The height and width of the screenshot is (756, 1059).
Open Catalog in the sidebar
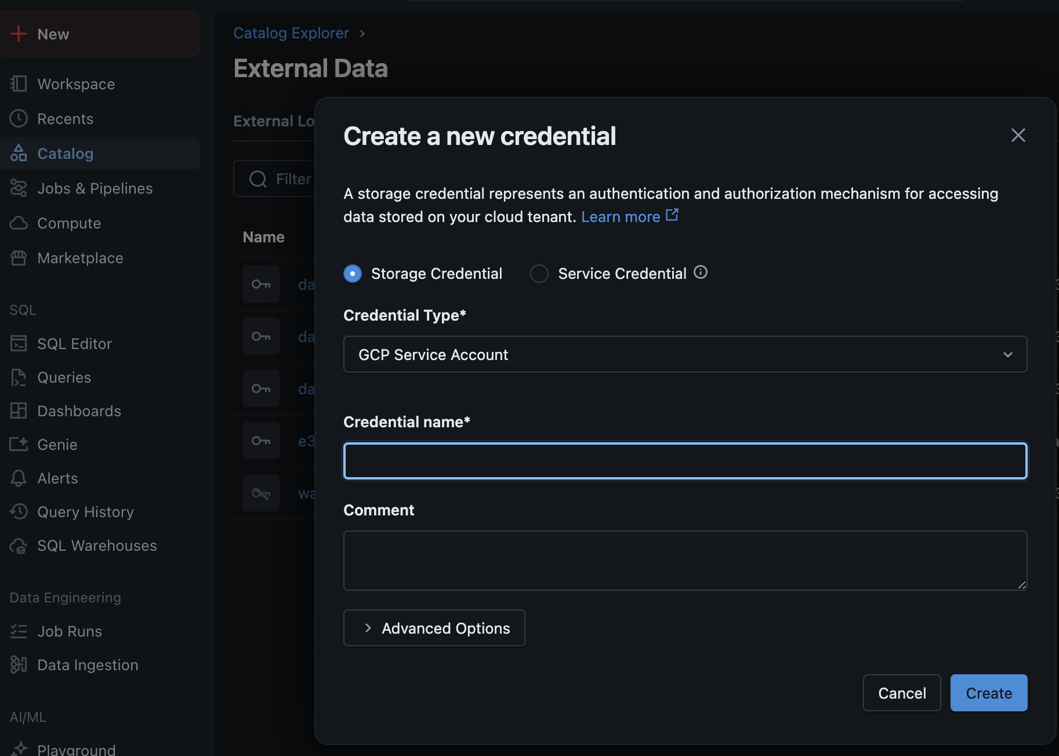65,154
